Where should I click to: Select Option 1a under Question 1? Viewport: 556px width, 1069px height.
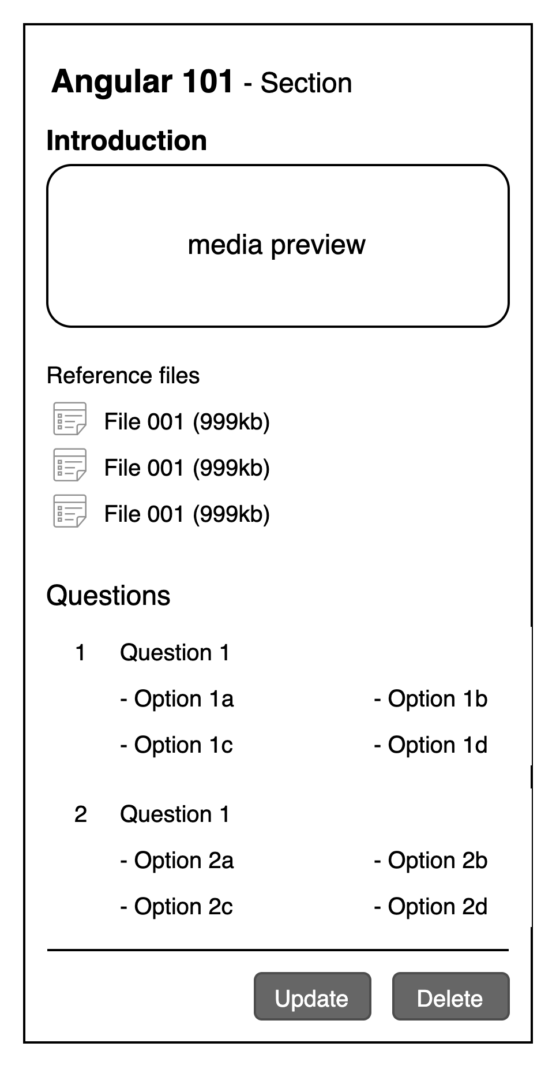pos(176,698)
